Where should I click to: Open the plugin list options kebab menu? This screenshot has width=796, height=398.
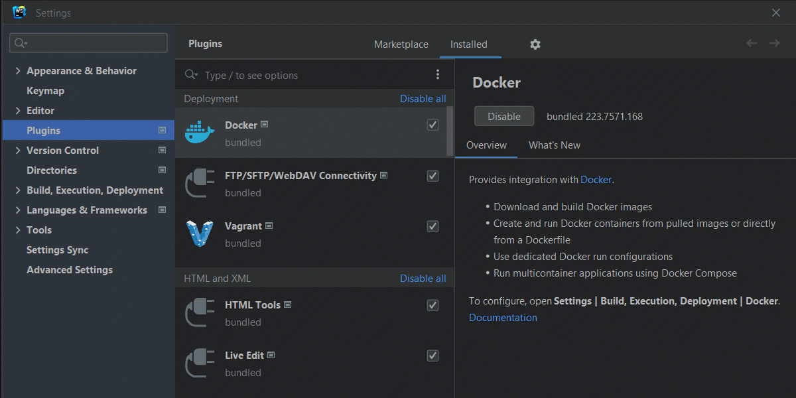tap(437, 74)
